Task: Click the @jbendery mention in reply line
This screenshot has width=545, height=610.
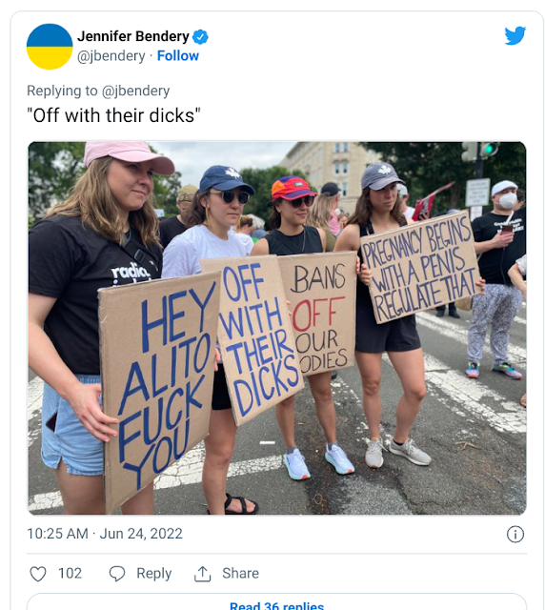Action: coord(135,91)
